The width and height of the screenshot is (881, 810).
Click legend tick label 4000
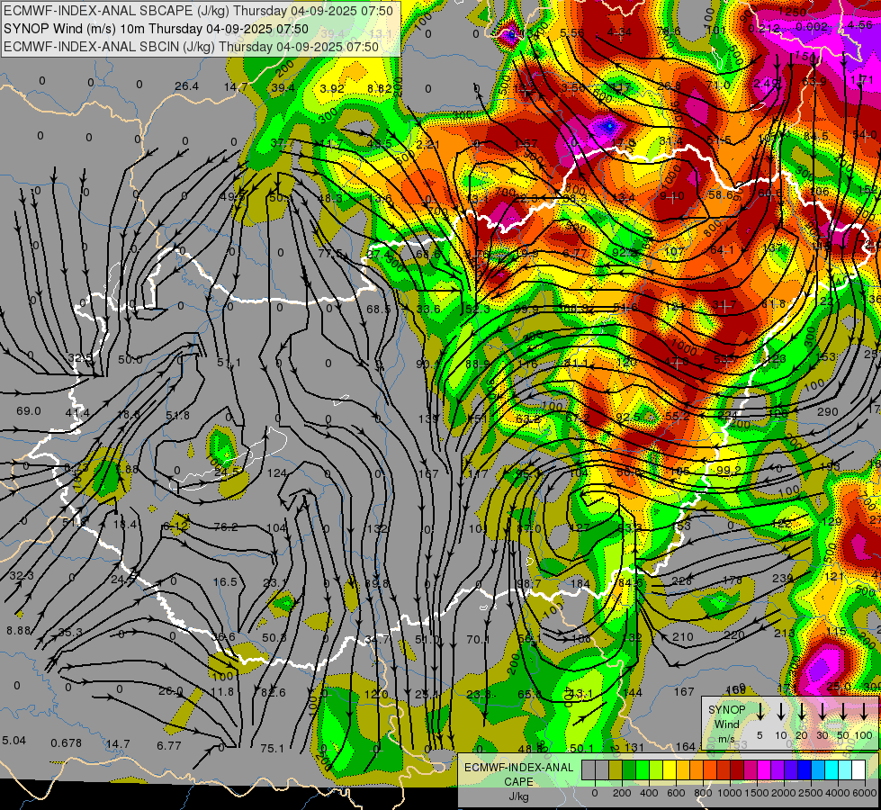point(838,793)
